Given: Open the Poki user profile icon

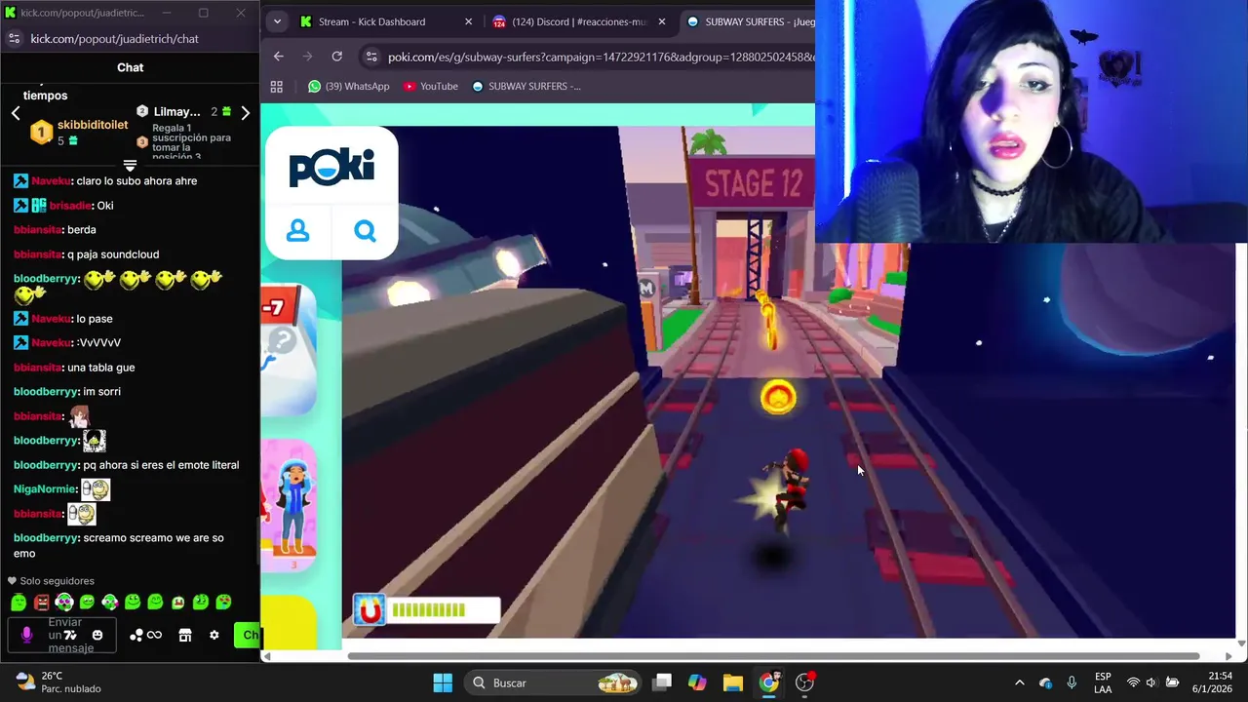Looking at the screenshot, I should (298, 231).
